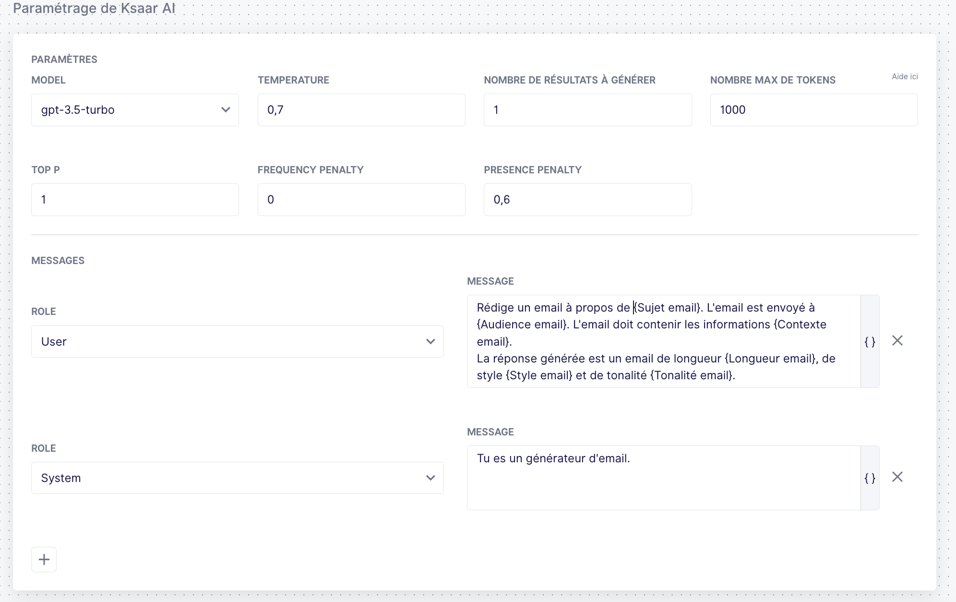
Task: Click inside the User message text area
Action: tap(663, 341)
